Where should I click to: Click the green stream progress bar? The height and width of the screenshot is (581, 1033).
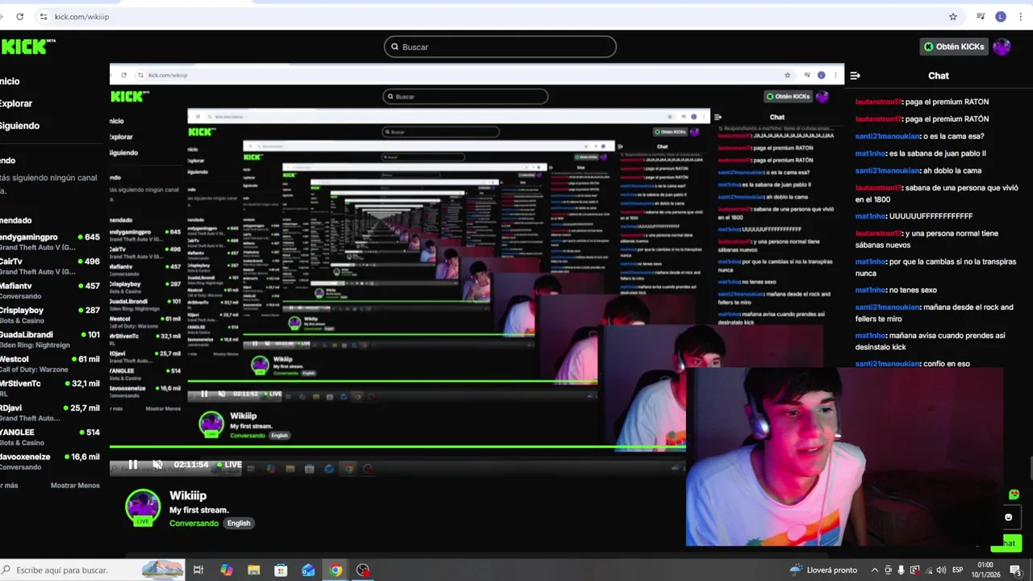[398, 446]
